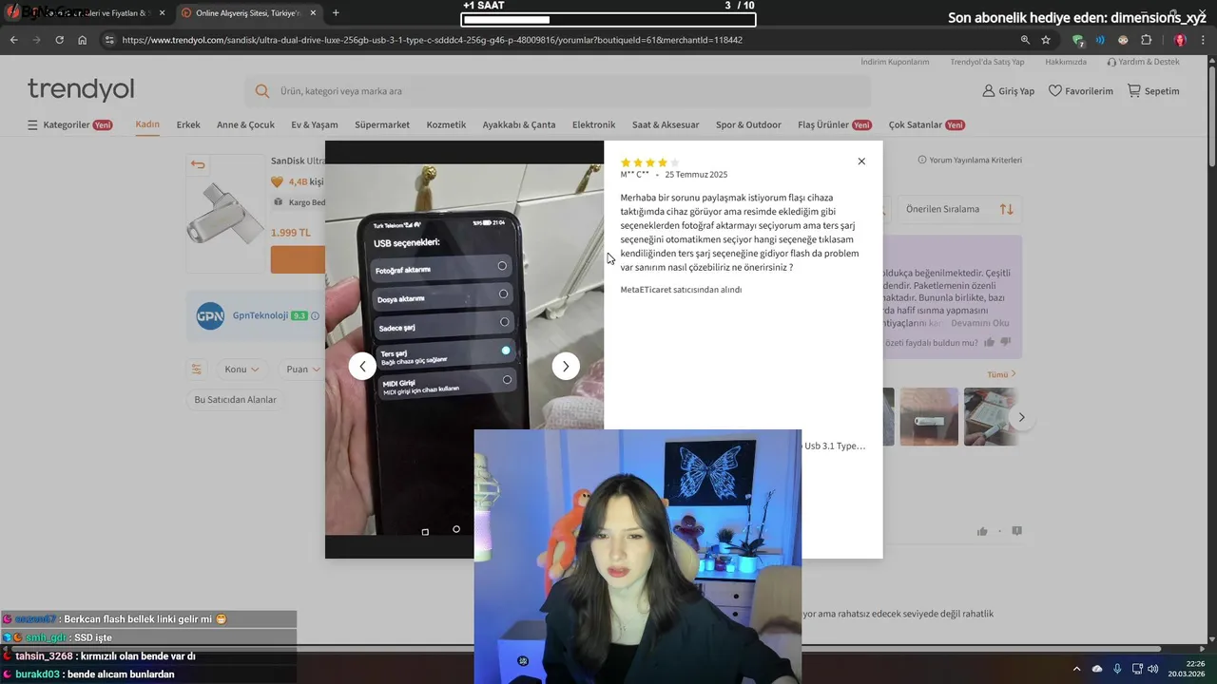Expand the Puan filter dropdown
This screenshot has width=1217, height=684.
[303, 369]
